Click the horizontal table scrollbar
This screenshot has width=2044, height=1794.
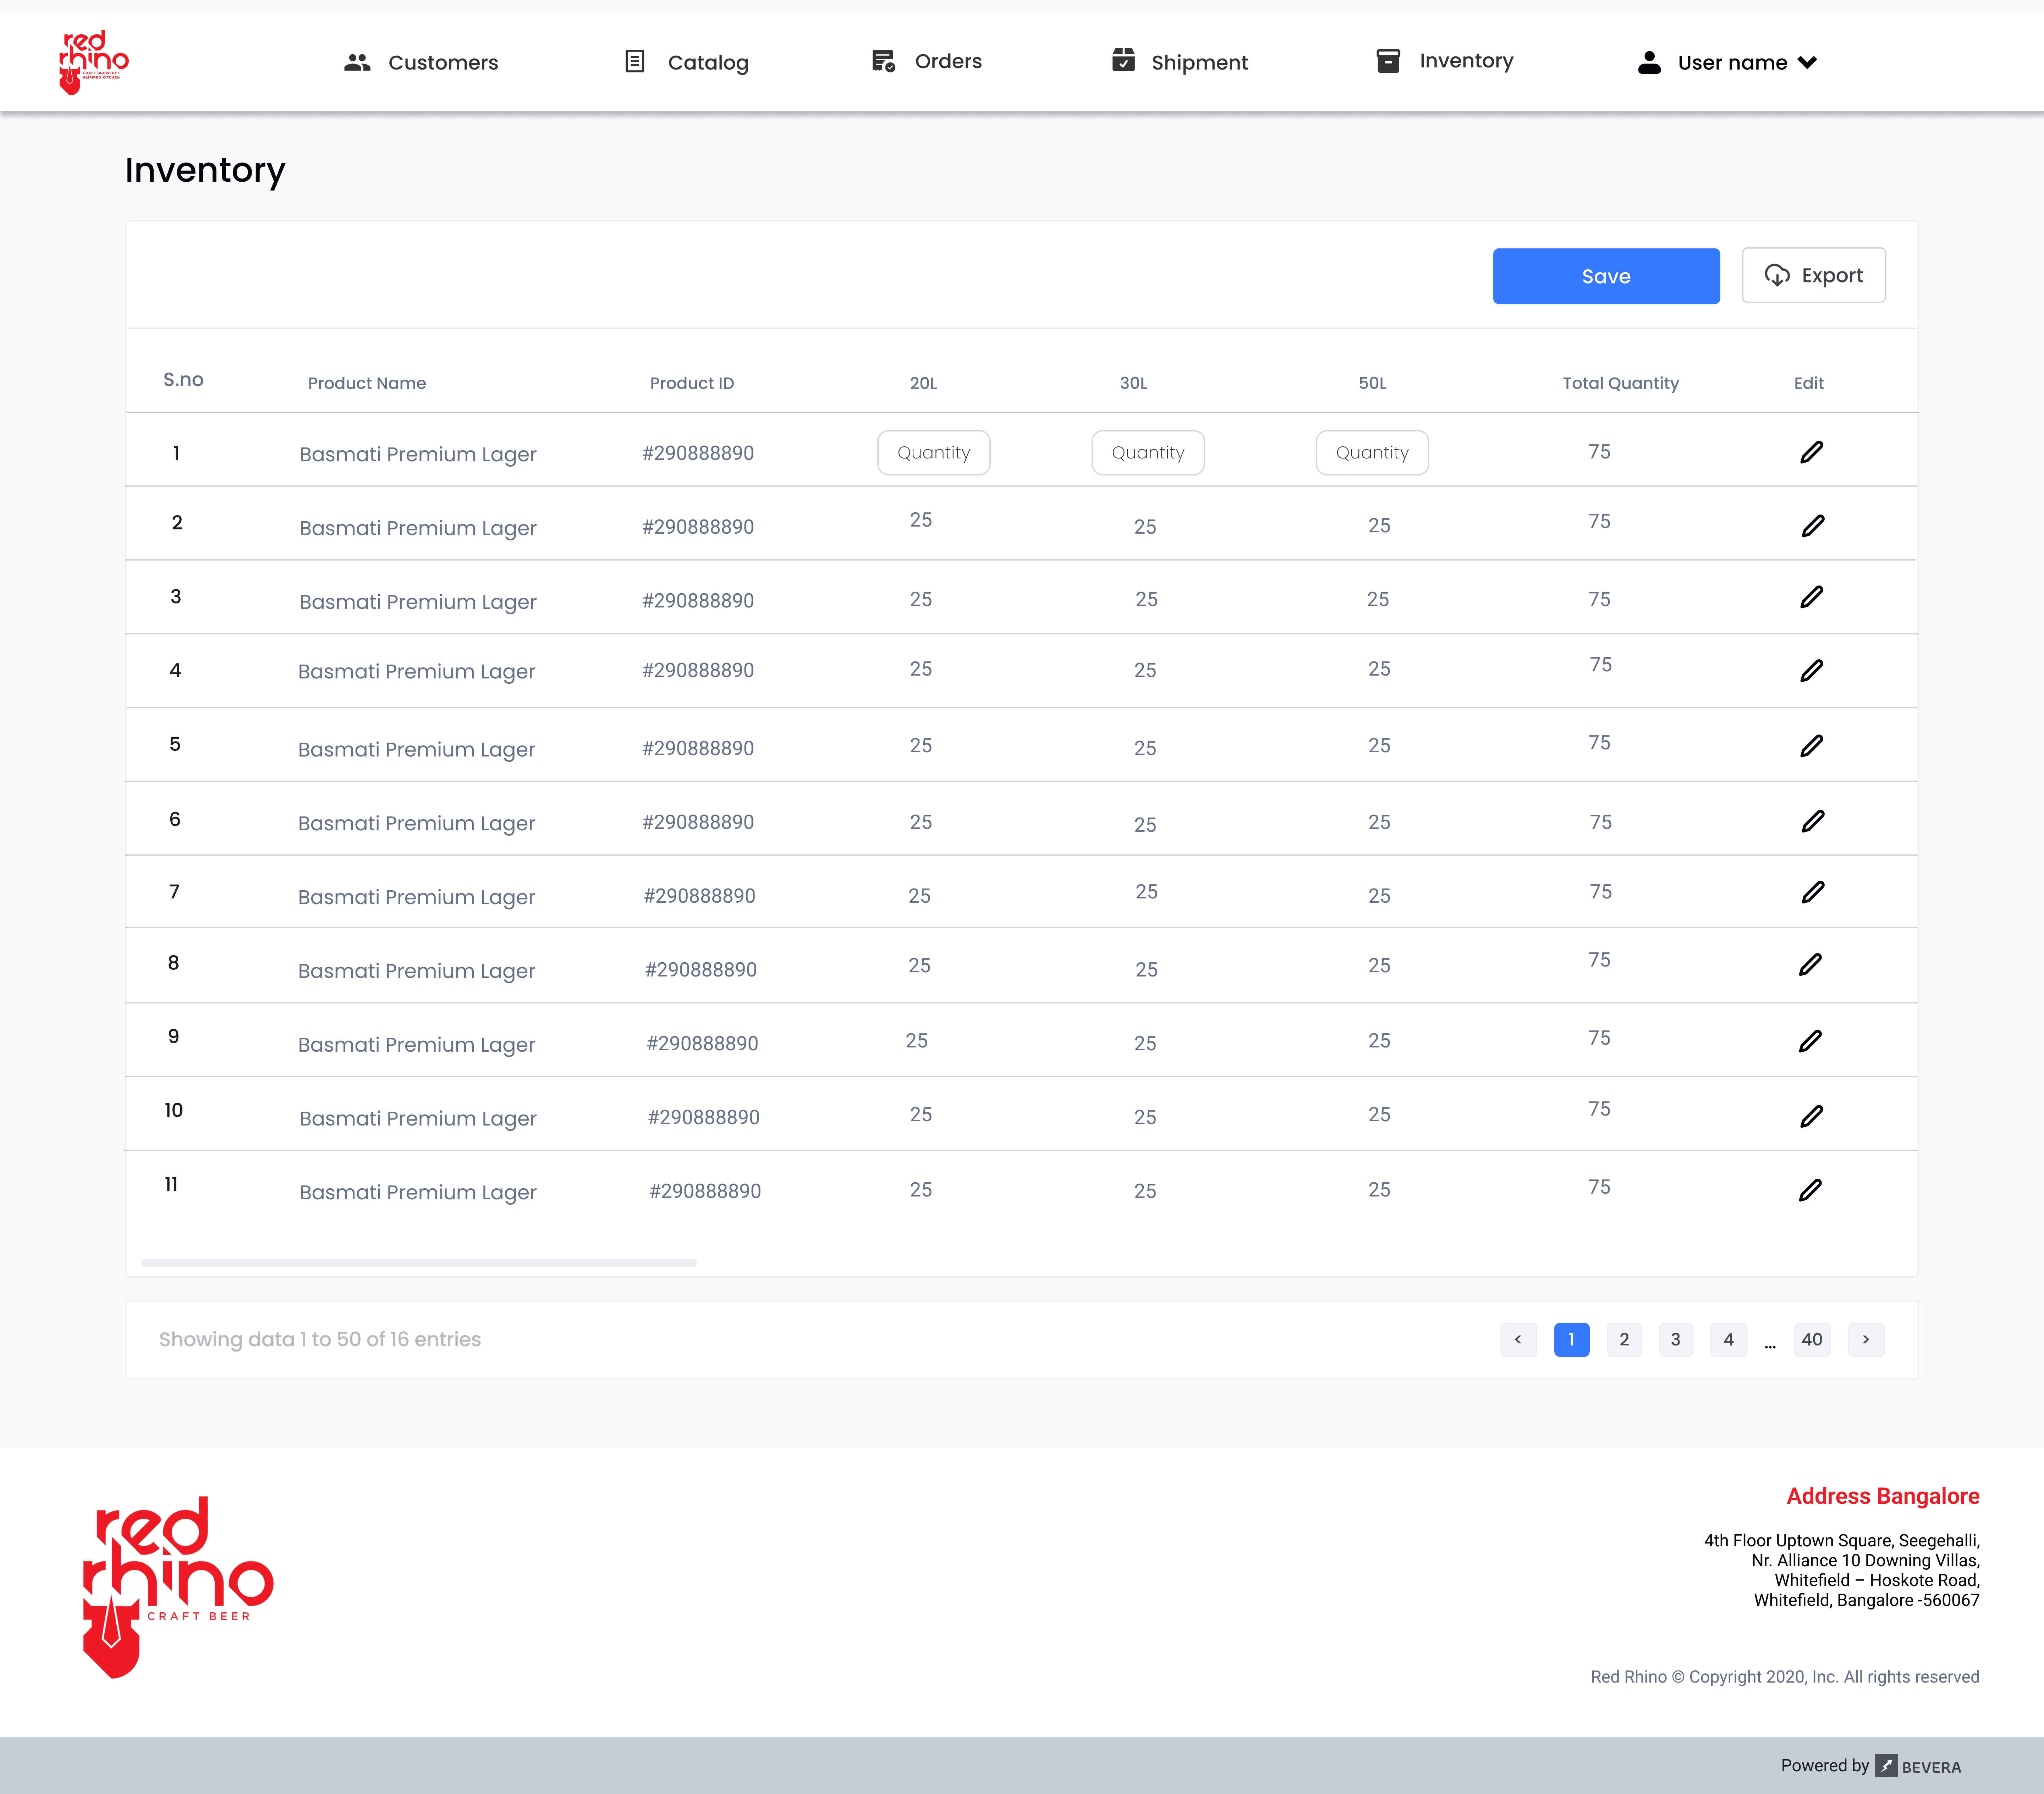[419, 1262]
